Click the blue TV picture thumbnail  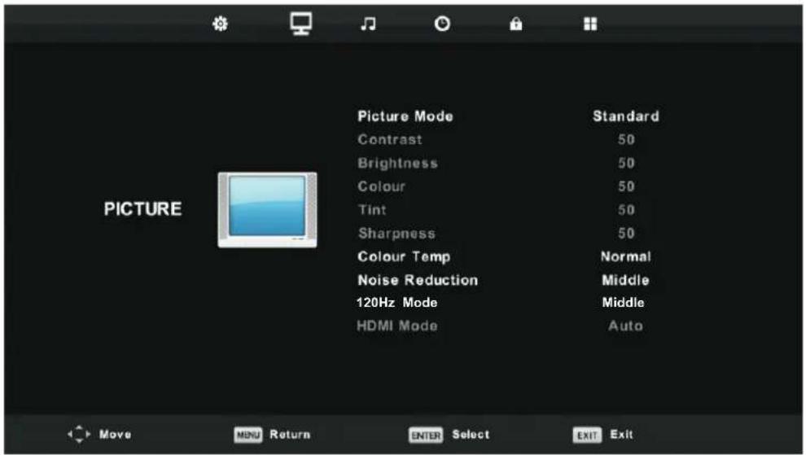click(x=267, y=210)
